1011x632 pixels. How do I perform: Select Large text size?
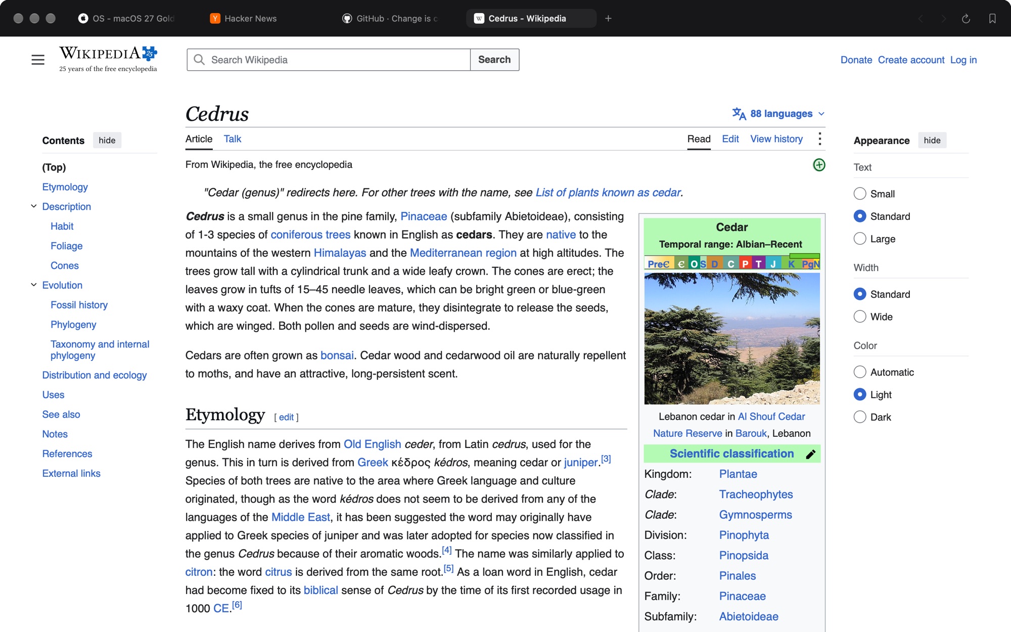[859, 239]
